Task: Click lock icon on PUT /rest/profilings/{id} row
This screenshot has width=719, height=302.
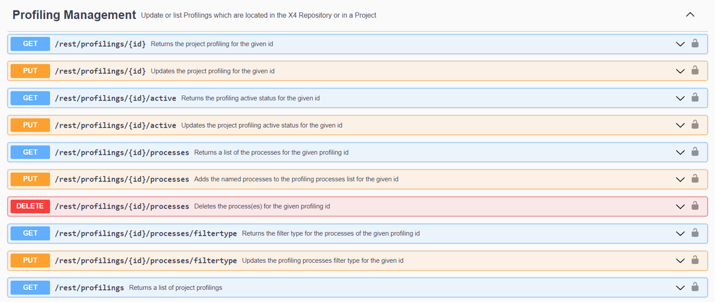Action: 695,70
